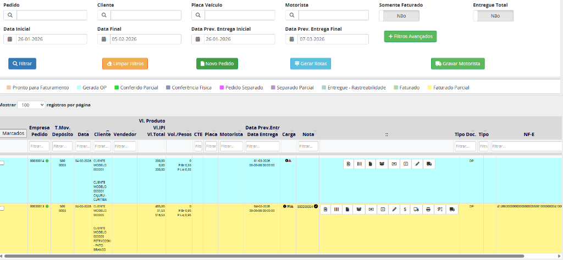Click the green Novo Pedido button
563x260 pixels.
pos(217,64)
